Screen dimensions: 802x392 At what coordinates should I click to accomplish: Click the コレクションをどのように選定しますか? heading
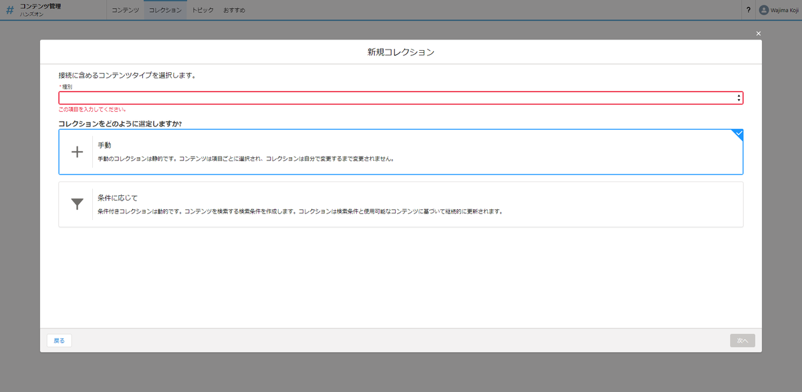[121, 124]
